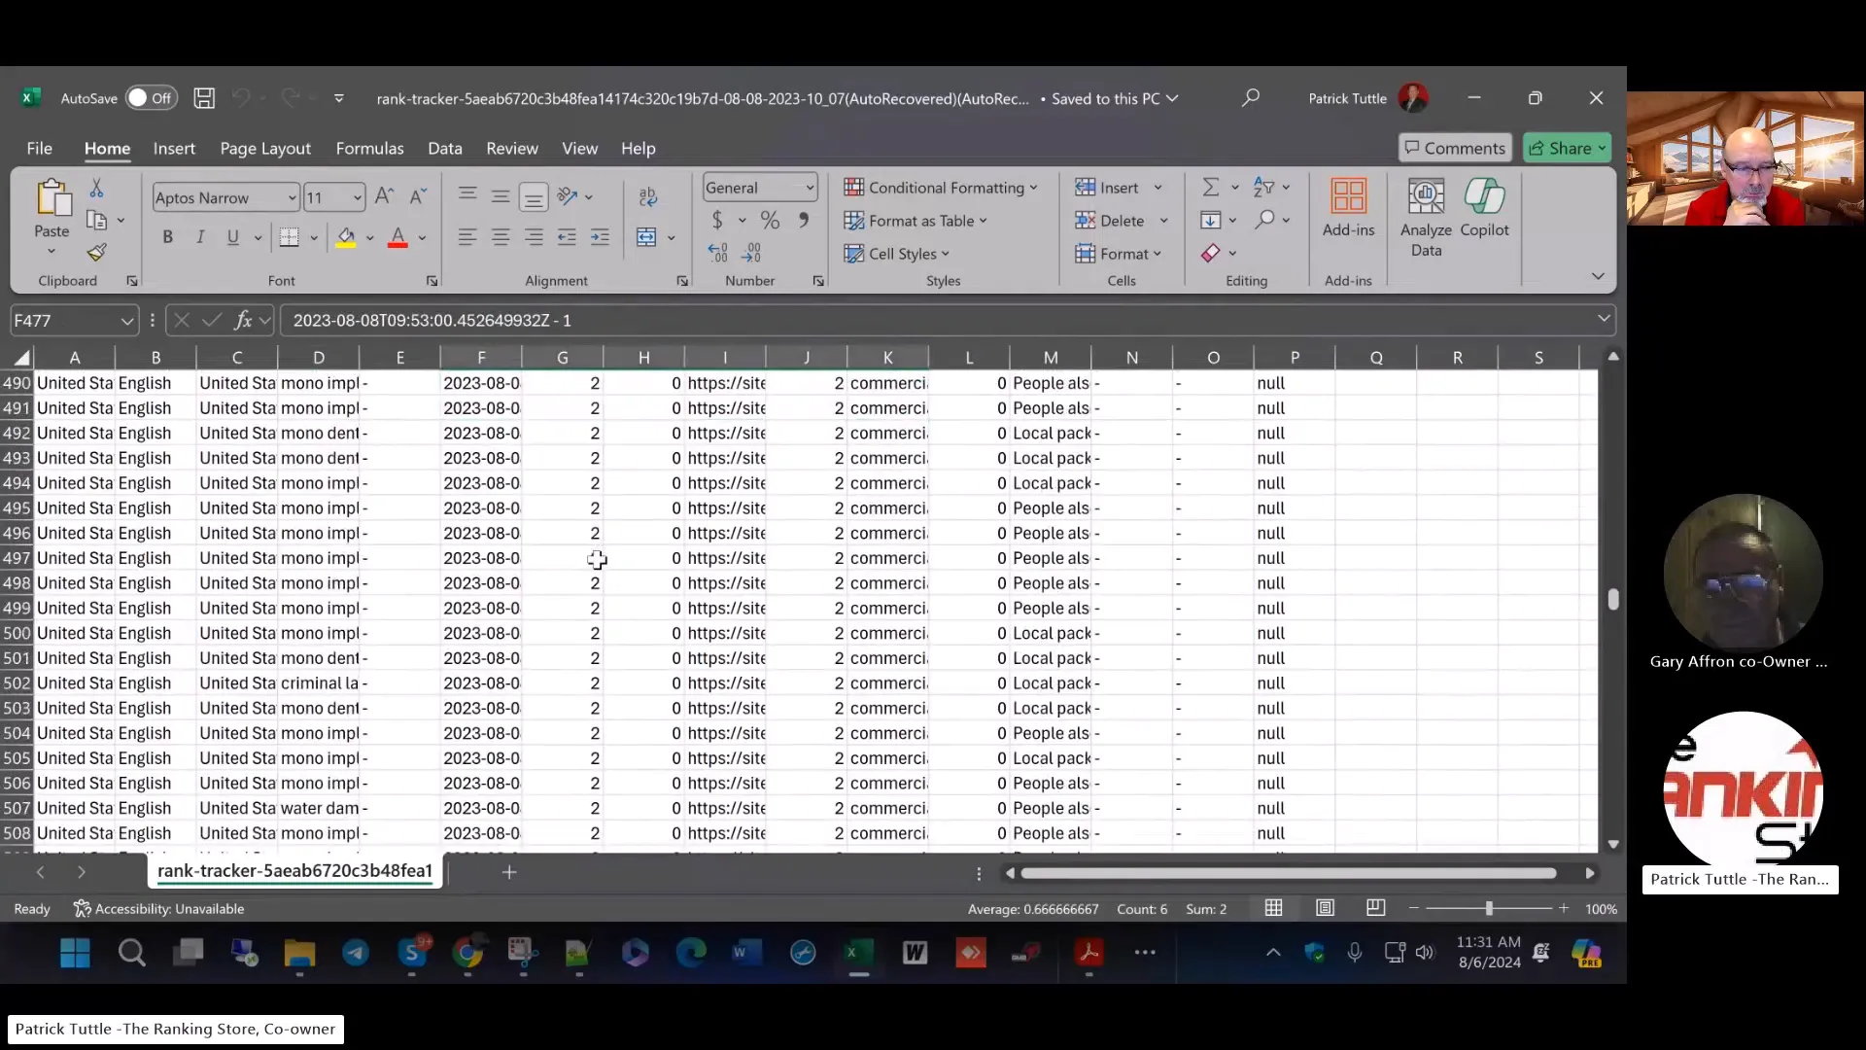1866x1050 pixels.
Task: Switch to Data tab
Action: (445, 148)
